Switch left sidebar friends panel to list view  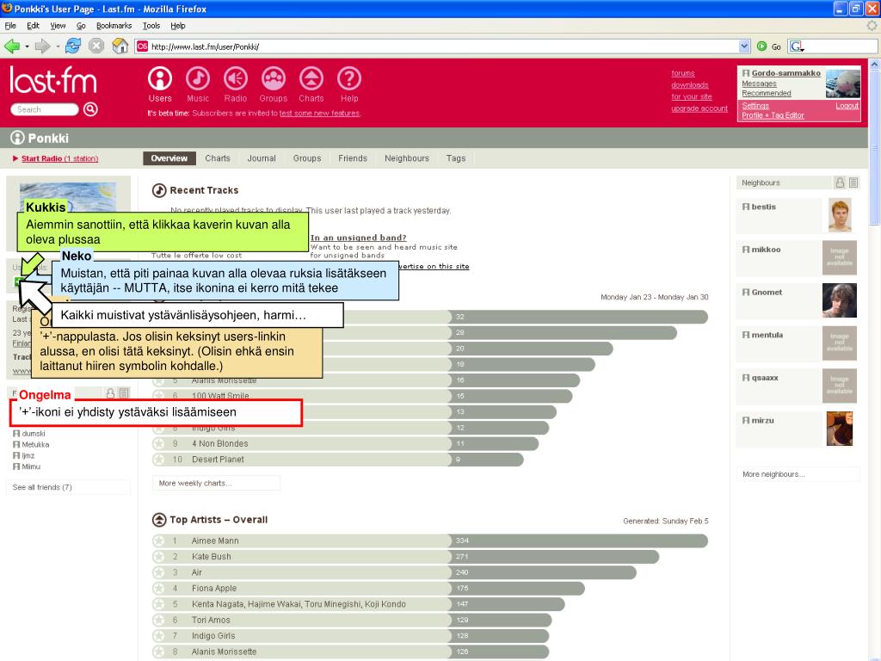tap(124, 393)
